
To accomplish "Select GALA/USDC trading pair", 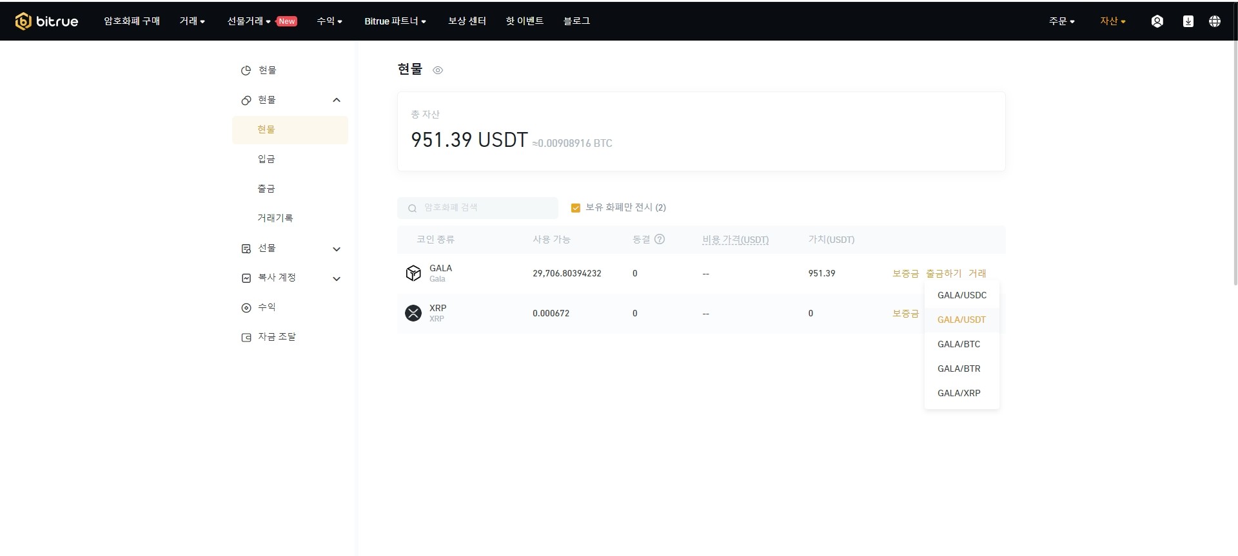I will tap(962, 295).
